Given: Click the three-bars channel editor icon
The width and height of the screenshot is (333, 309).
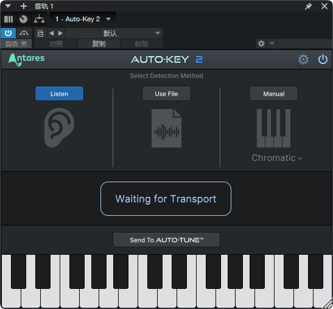Looking at the screenshot, I should pyautogui.click(x=9, y=19).
